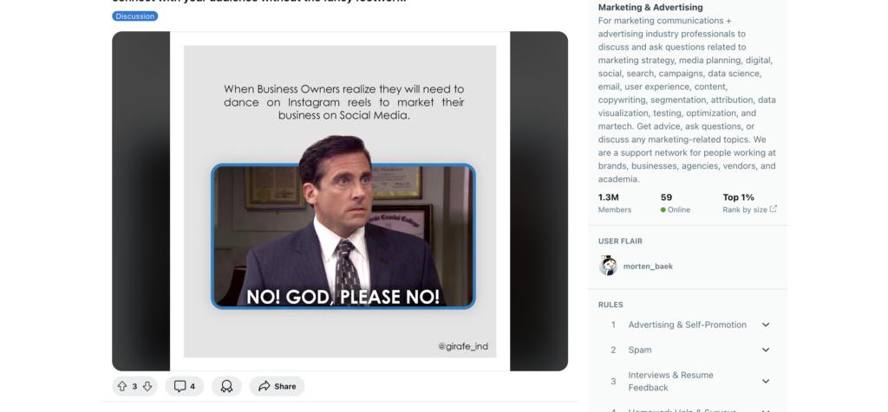The width and height of the screenshot is (888, 412).
Task: Click the RULES heading
Action: [610, 305]
